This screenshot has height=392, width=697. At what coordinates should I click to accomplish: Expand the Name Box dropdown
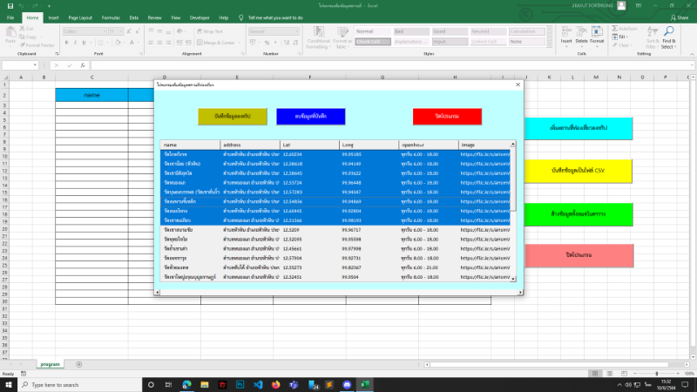[35, 65]
